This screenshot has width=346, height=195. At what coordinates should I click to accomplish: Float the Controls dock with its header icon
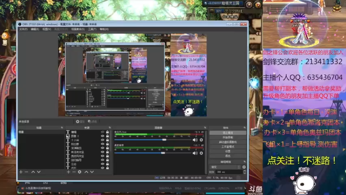click(x=244, y=127)
